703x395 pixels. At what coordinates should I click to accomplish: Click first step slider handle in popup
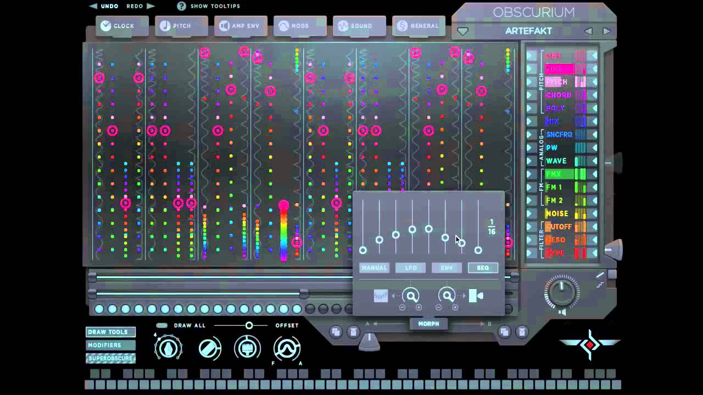point(362,250)
